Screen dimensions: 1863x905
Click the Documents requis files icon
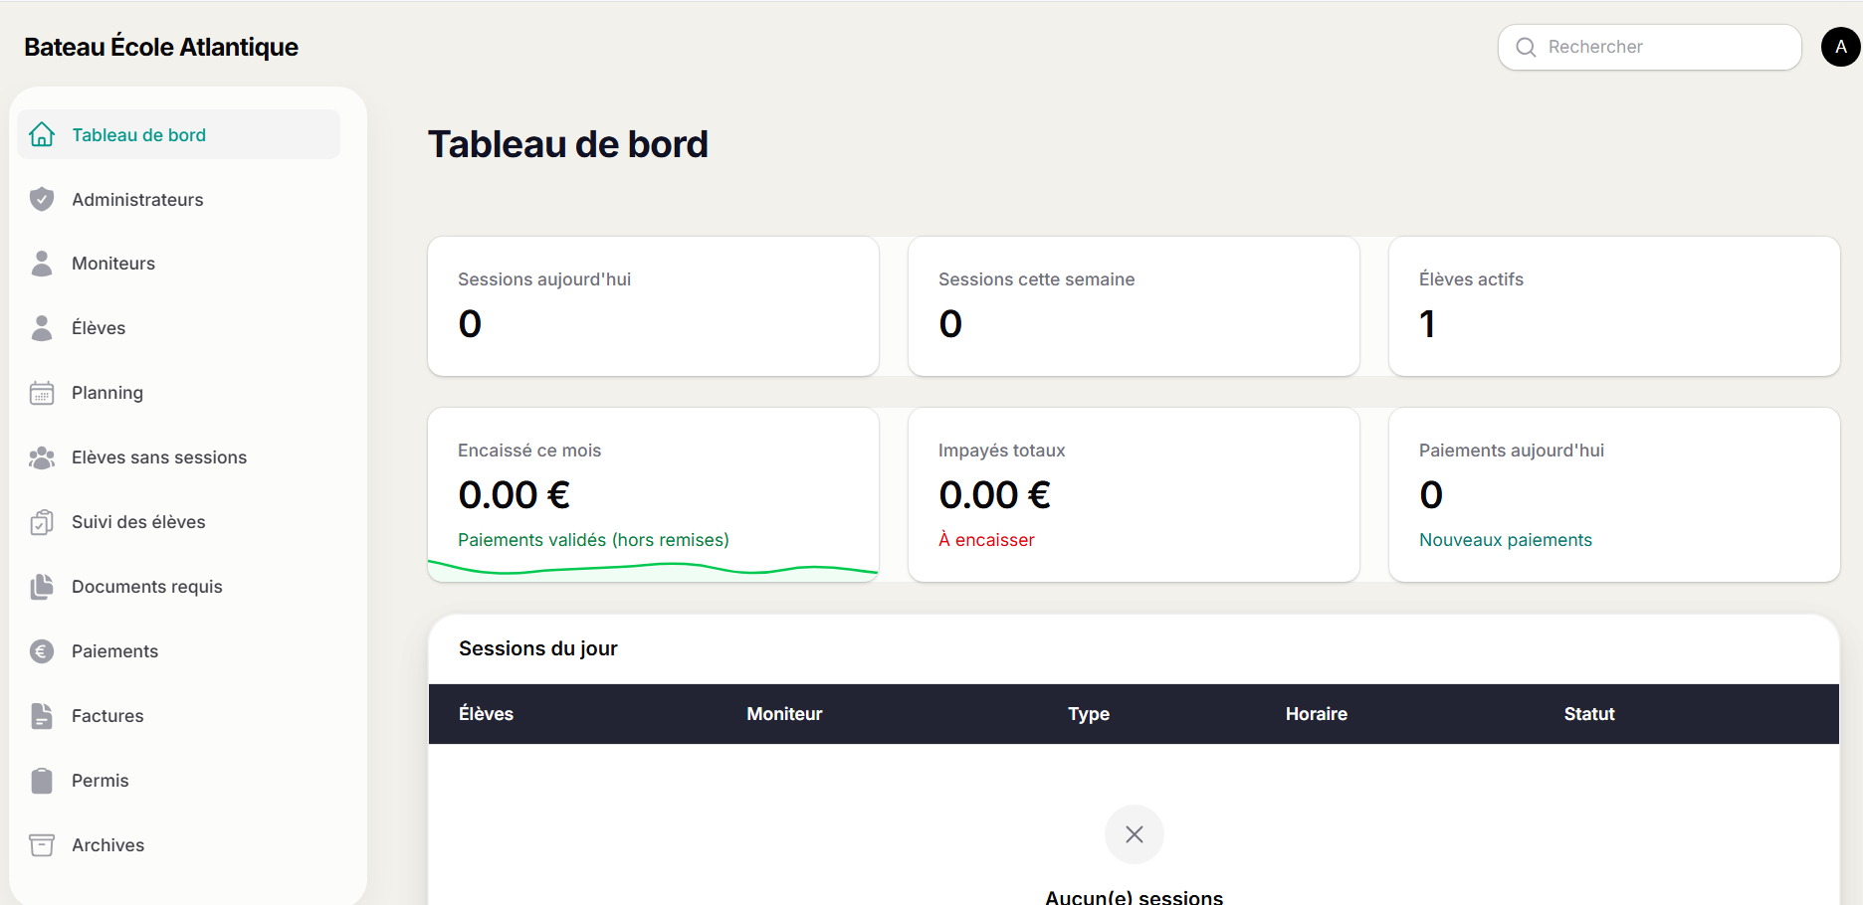click(42, 587)
